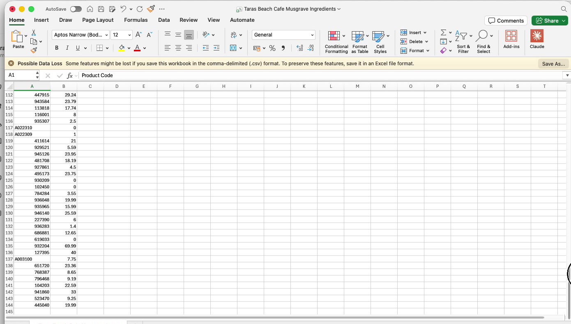Expand the Insert cells dropdown

tap(425, 32)
